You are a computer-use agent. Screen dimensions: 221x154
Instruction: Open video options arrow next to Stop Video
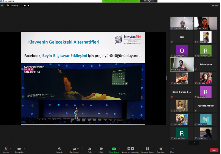click(25, 149)
